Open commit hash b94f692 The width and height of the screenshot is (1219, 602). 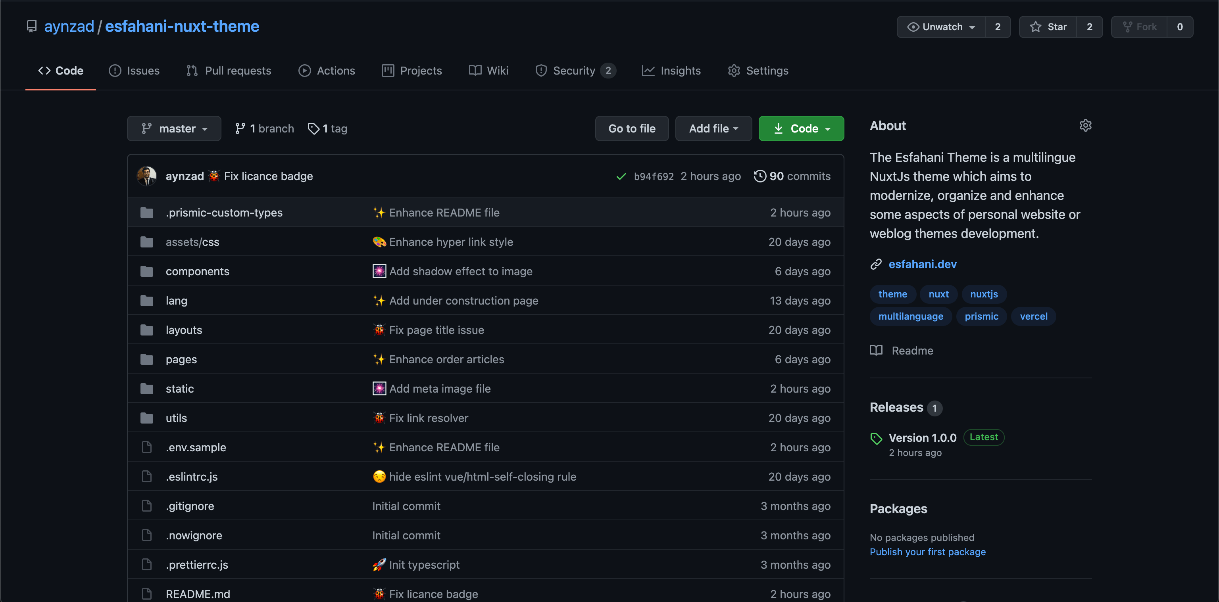point(654,176)
